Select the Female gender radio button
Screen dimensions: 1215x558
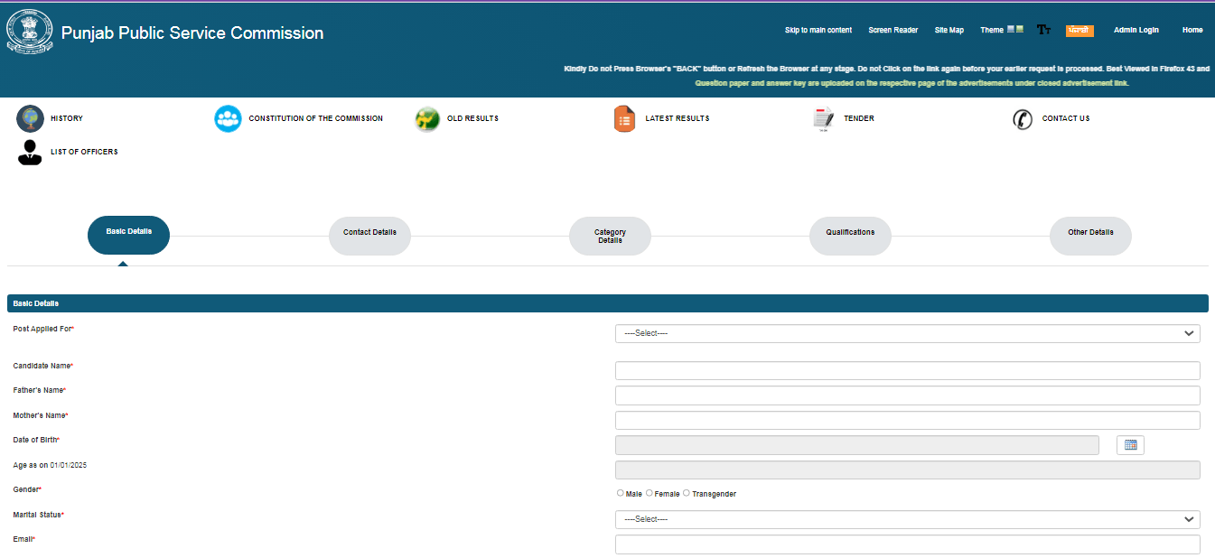[650, 493]
